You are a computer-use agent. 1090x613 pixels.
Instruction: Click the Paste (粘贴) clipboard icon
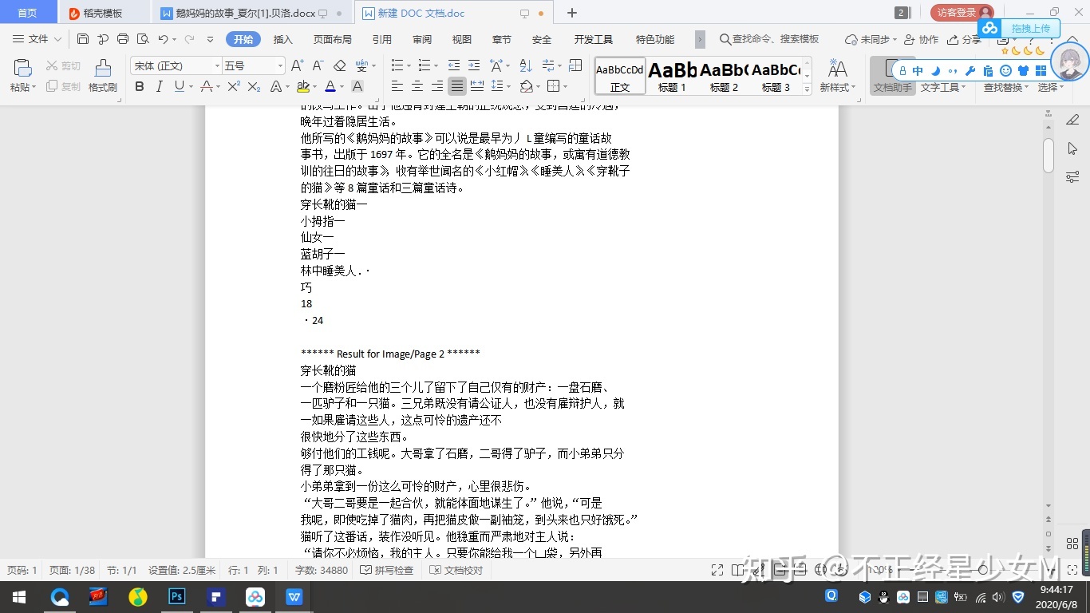pos(23,69)
